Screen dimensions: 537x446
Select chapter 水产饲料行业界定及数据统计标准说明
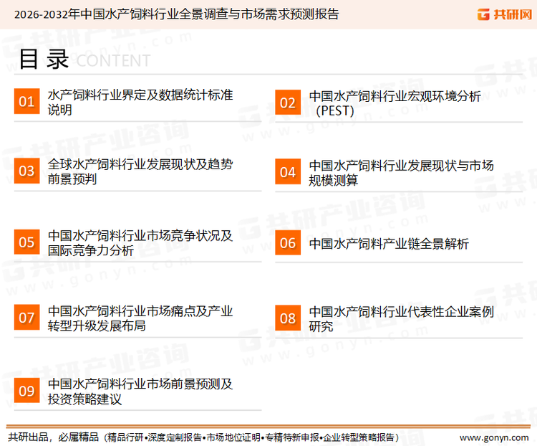pos(140,103)
